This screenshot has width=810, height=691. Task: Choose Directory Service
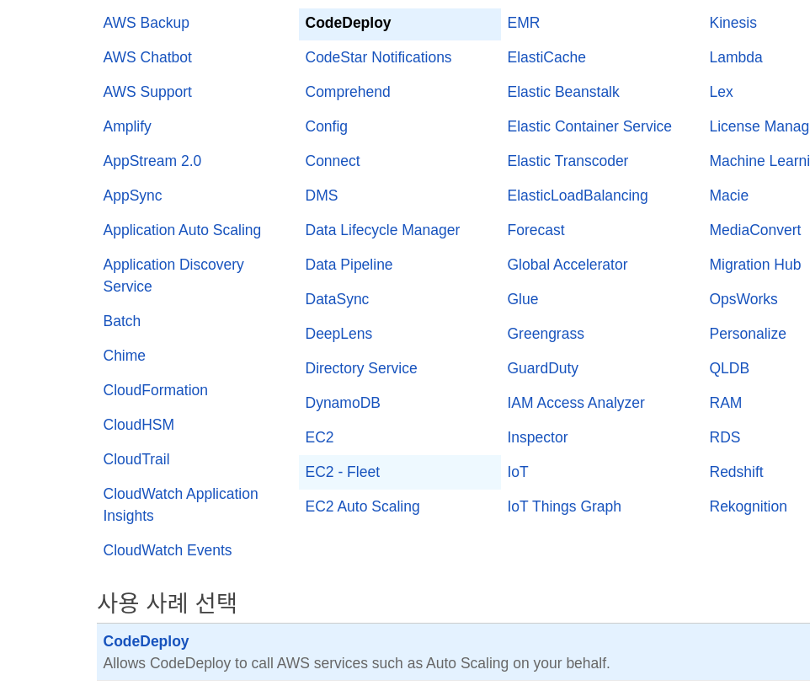(361, 368)
